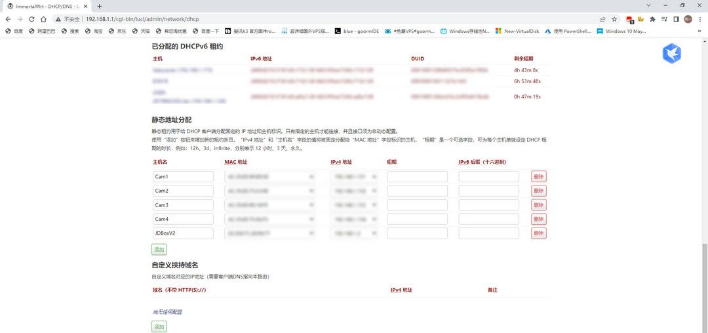708x333 pixels.
Task: Click the blue bird floating icon
Action: (671, 54)
